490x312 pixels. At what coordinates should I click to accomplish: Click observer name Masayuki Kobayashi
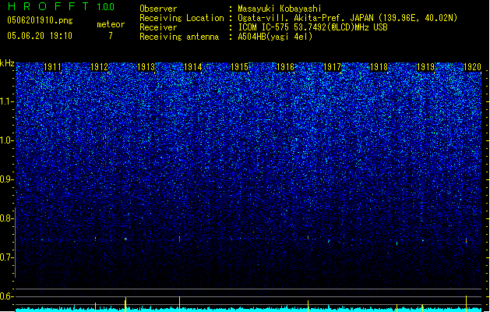click(280, 9)
